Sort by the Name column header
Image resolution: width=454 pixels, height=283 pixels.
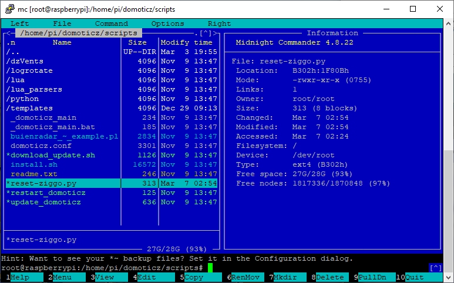(62, 42)
